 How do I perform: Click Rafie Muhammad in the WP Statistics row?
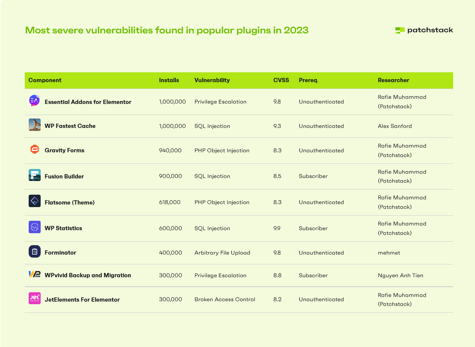(x=402, y=223)
